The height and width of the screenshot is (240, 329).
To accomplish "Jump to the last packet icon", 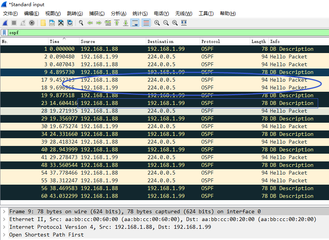I will point(126,23).
